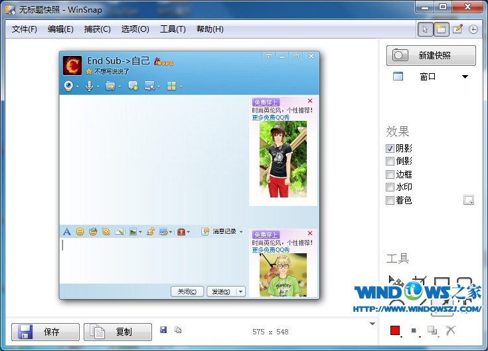The height and width of the screenshot is (351, 488).
Task: Expand the 窗口 capture mode dropdown
Action: (x=465, y=76)
